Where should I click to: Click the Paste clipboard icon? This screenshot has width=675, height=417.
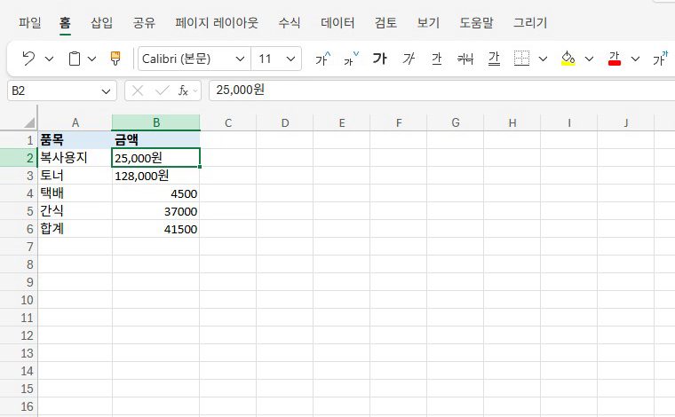pyautogui.click(x=75, y=59)
